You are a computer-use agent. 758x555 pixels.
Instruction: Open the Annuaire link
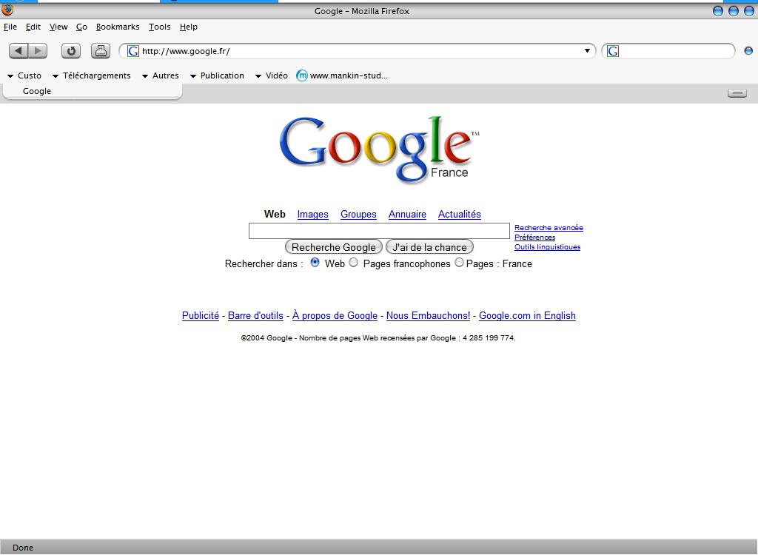408,214
